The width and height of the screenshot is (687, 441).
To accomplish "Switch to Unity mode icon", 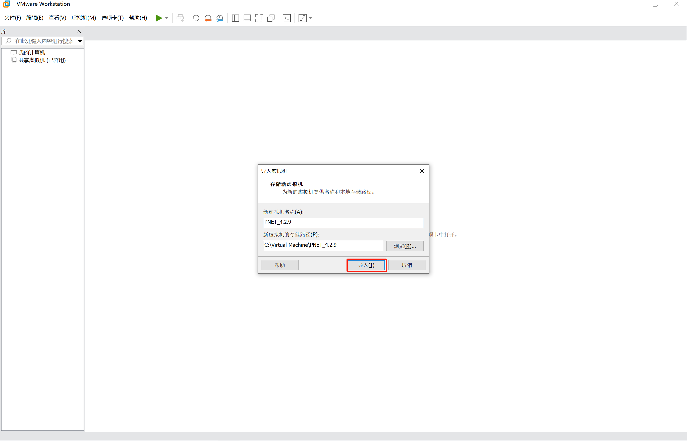I will pos(271,18).
